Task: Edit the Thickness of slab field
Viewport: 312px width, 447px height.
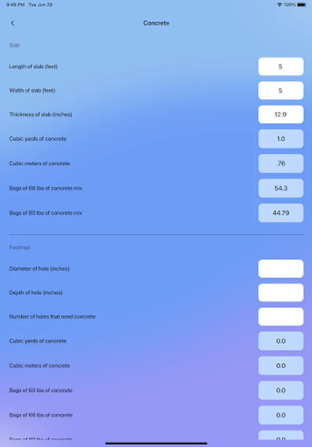Action: 280,115
